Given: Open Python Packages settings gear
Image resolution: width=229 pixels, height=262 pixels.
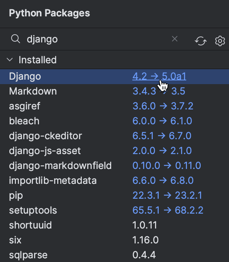Looking at the screenshot, I should point(220,41).
